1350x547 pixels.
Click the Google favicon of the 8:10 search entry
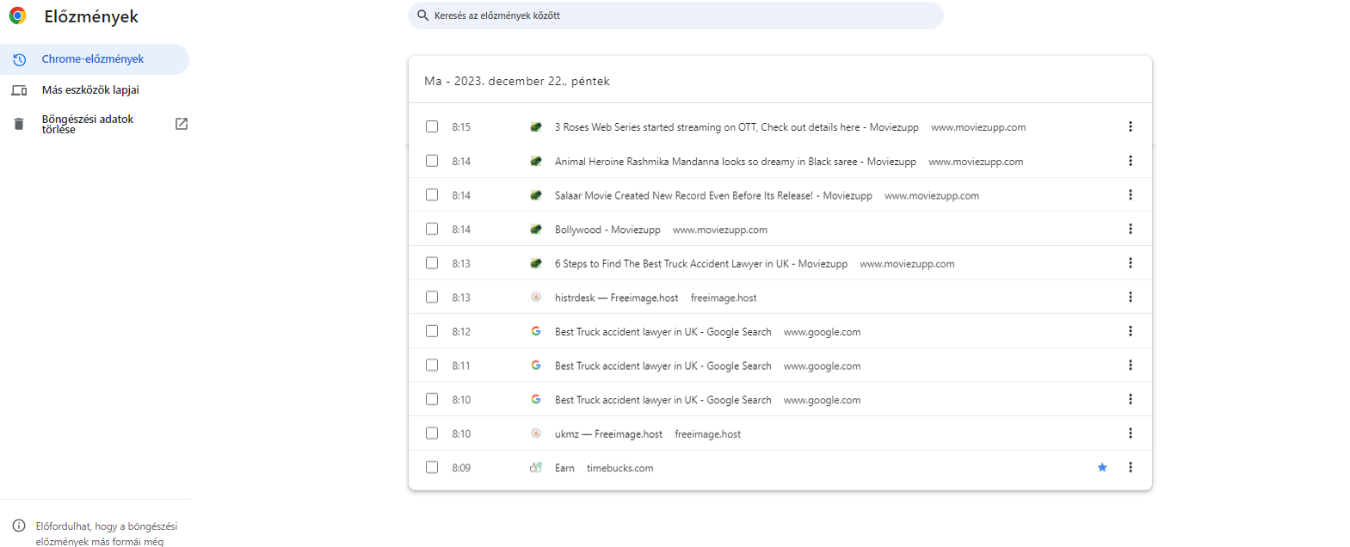(536, 399)
